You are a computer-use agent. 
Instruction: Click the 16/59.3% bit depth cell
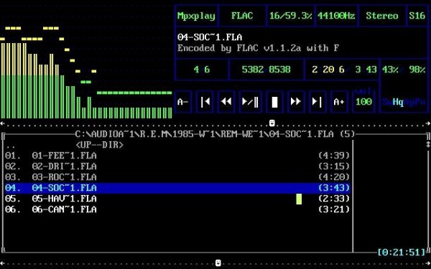pyautogui.click(x=290, y=16)
